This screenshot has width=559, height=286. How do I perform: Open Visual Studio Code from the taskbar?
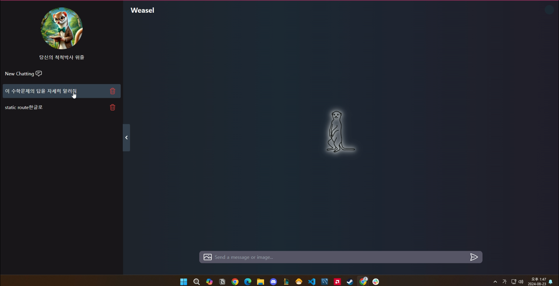(312, 282)
